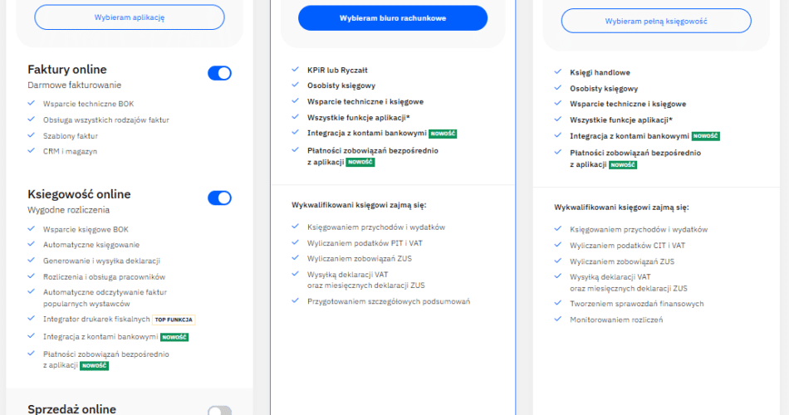Click 'Rozliczenia i obsługa pracowników' feature text

click(105, 276)
